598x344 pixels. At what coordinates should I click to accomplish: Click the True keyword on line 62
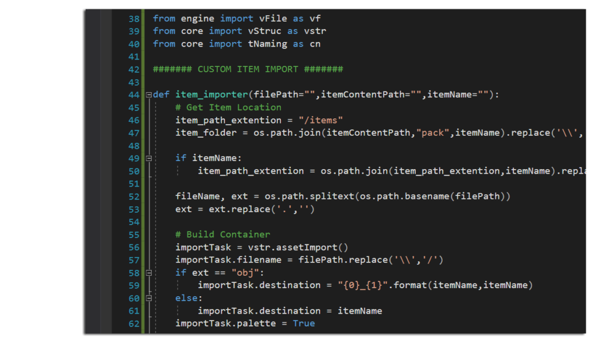click(304, 323)
